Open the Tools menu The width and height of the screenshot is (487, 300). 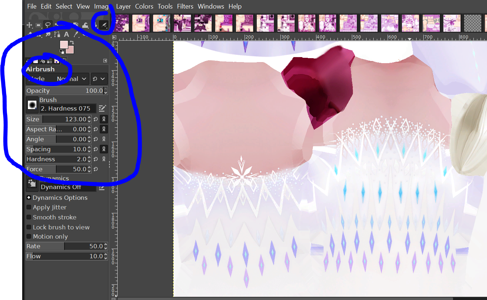[165, 6]
